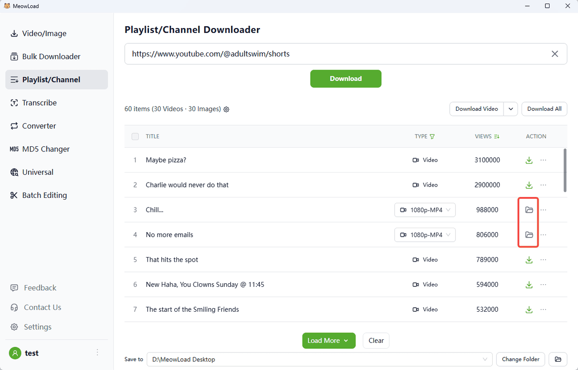
Task: Open the MD5 Changer section
Action: pyautogui.click(x=46, y=149)
